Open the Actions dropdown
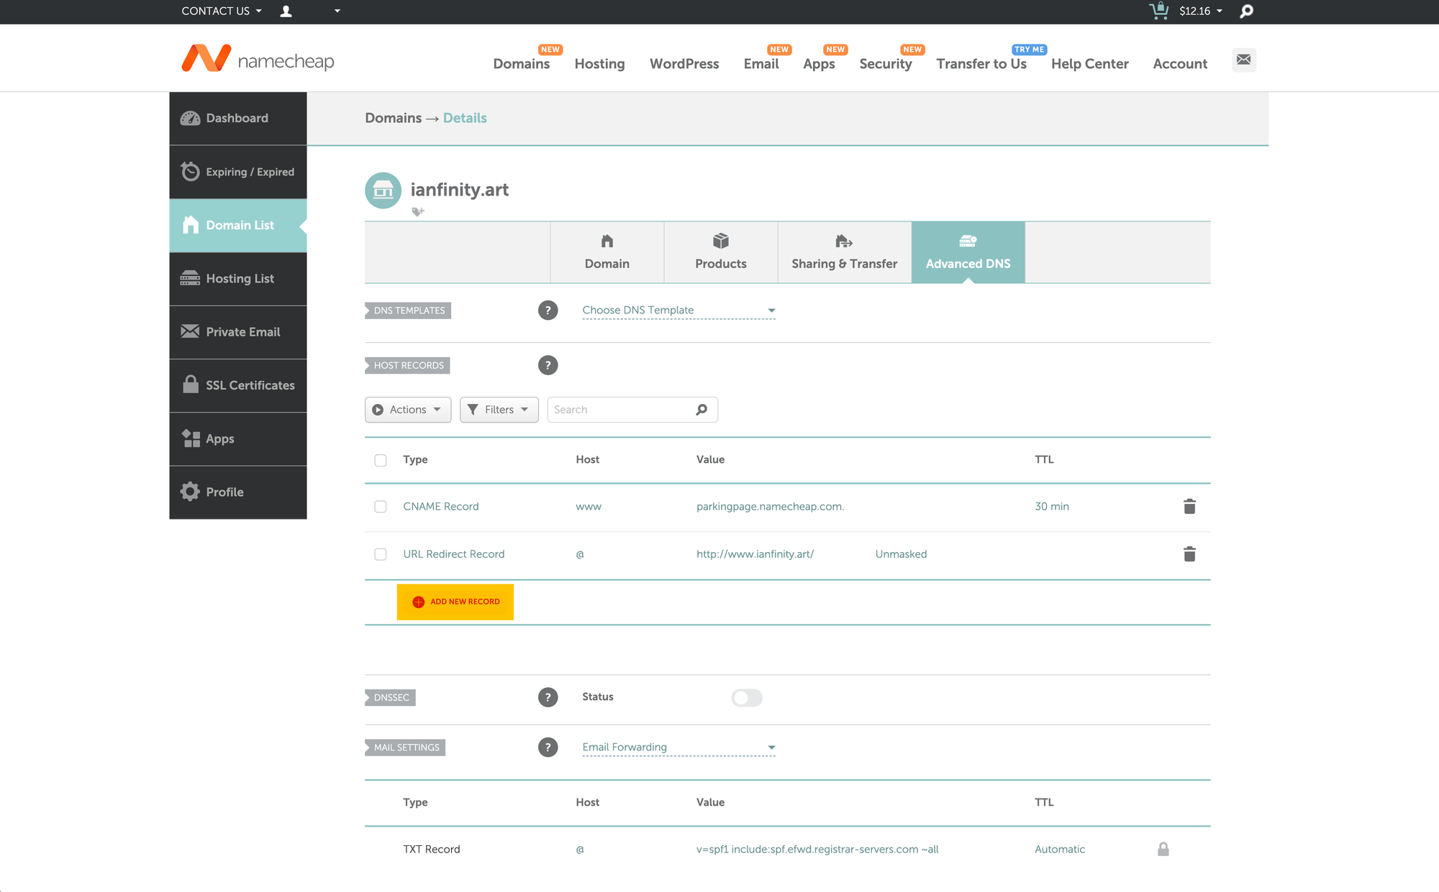This screenshot has width=1439, height=892. pos(408,410)
